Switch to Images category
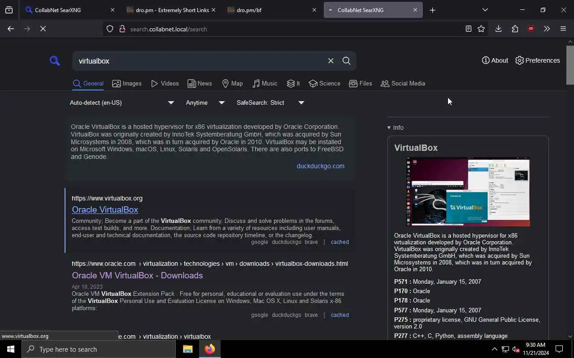 [x=127, y=84]
